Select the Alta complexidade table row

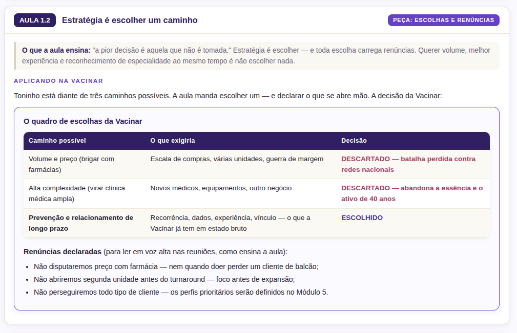point(257,193)
